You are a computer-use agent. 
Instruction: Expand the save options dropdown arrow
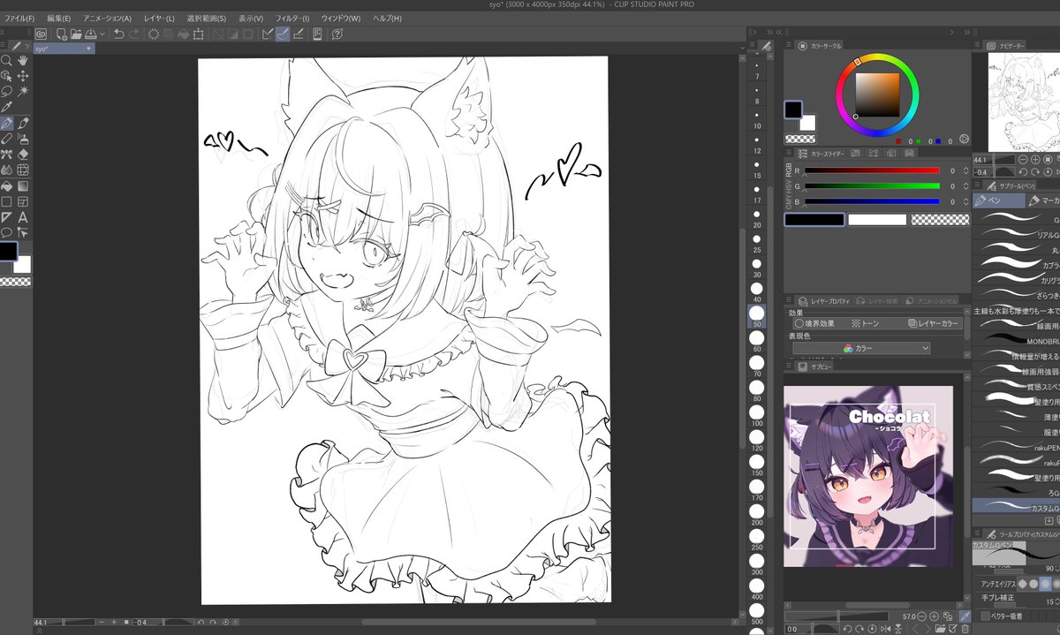(102, 34)
